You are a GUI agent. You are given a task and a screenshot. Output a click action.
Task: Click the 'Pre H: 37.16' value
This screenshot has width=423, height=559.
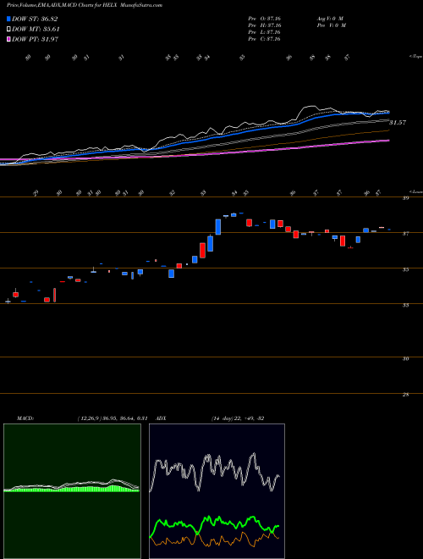click(x=265, y=25)
